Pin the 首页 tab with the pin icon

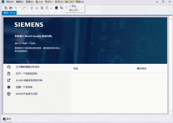click(11, 13)
